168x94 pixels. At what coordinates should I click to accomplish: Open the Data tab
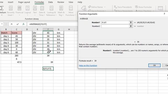click(x=50, y=2)
